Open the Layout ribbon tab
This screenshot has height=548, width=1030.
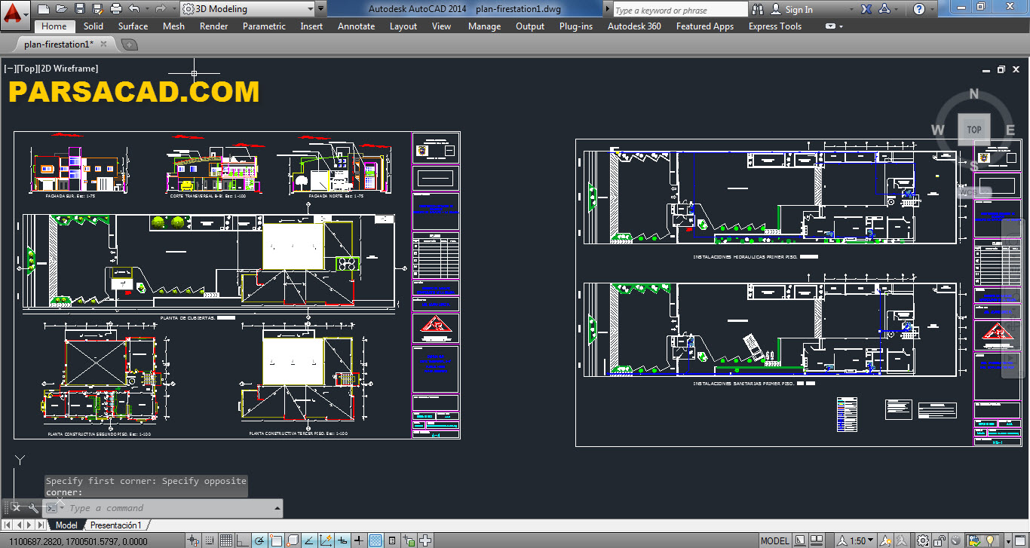click(x=403, y=26)
